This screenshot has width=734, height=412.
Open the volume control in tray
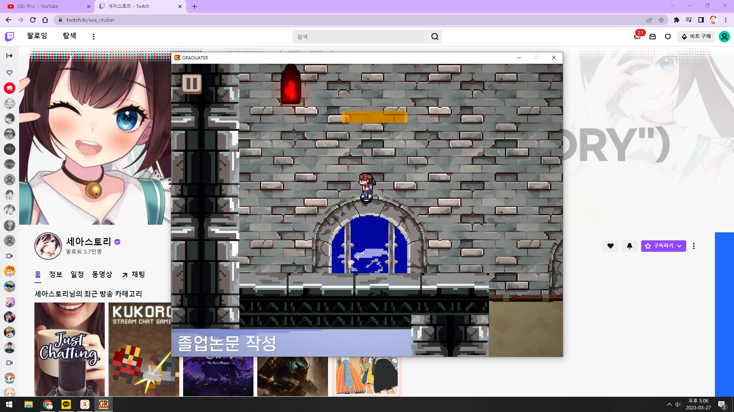tap(678, 404)
